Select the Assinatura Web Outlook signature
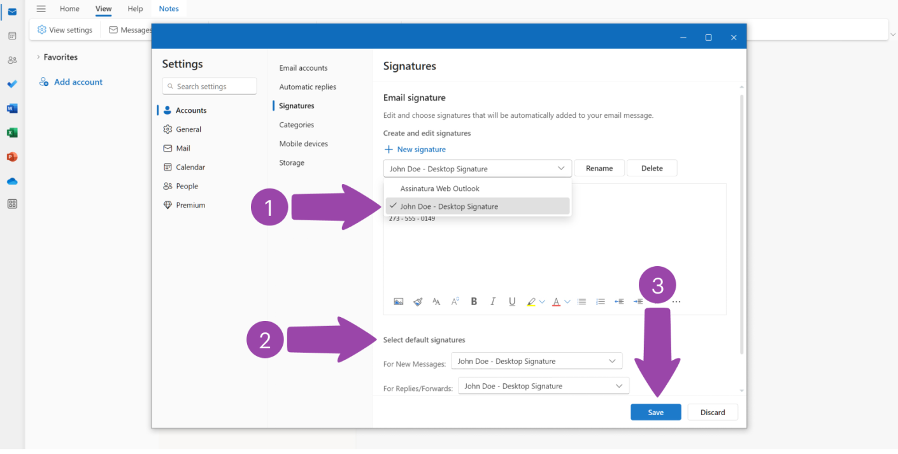This screenshot has height=454, width=898. (x=439, y=188)
